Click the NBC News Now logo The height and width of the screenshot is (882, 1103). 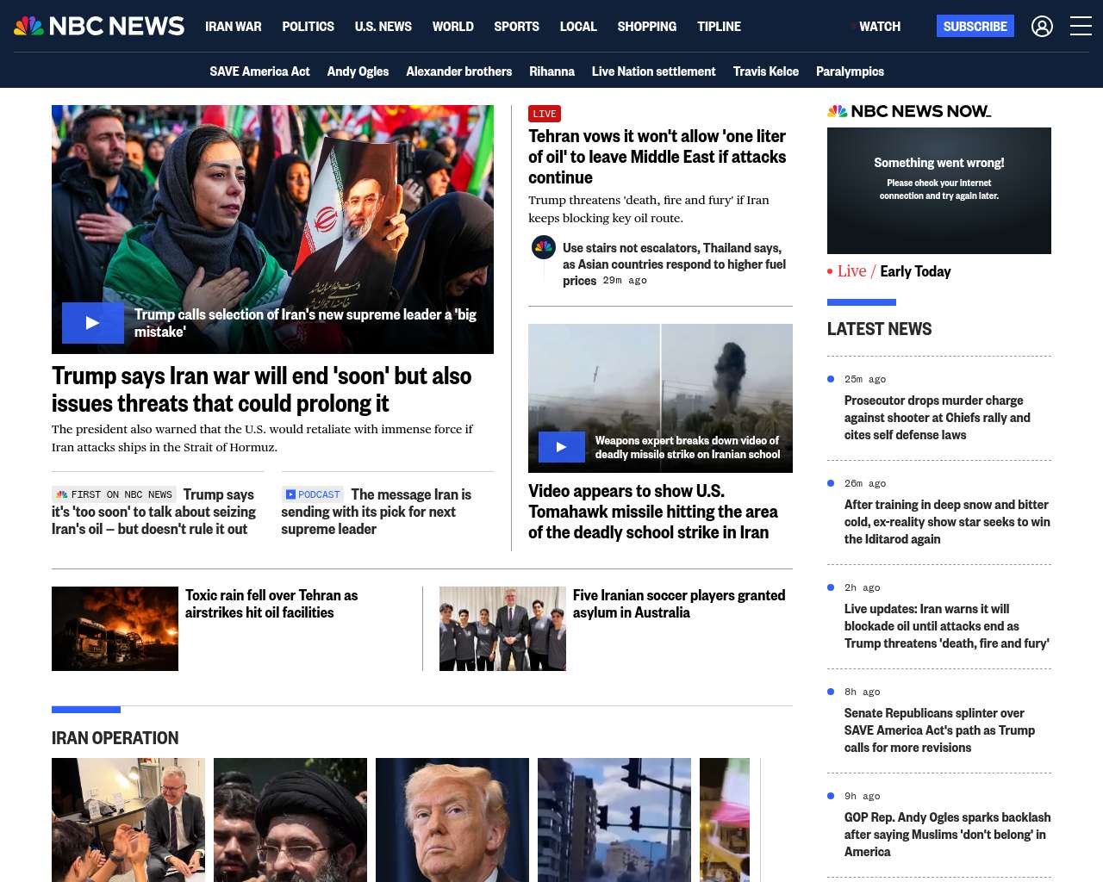pos(908,111)
